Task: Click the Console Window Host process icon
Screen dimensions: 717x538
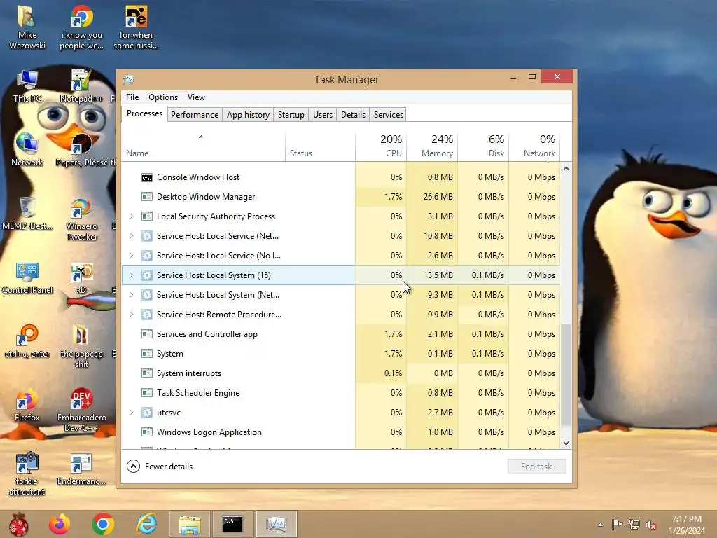Action: 147,177
